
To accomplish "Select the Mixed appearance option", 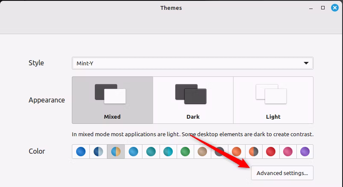I will [x=112, y=100].
